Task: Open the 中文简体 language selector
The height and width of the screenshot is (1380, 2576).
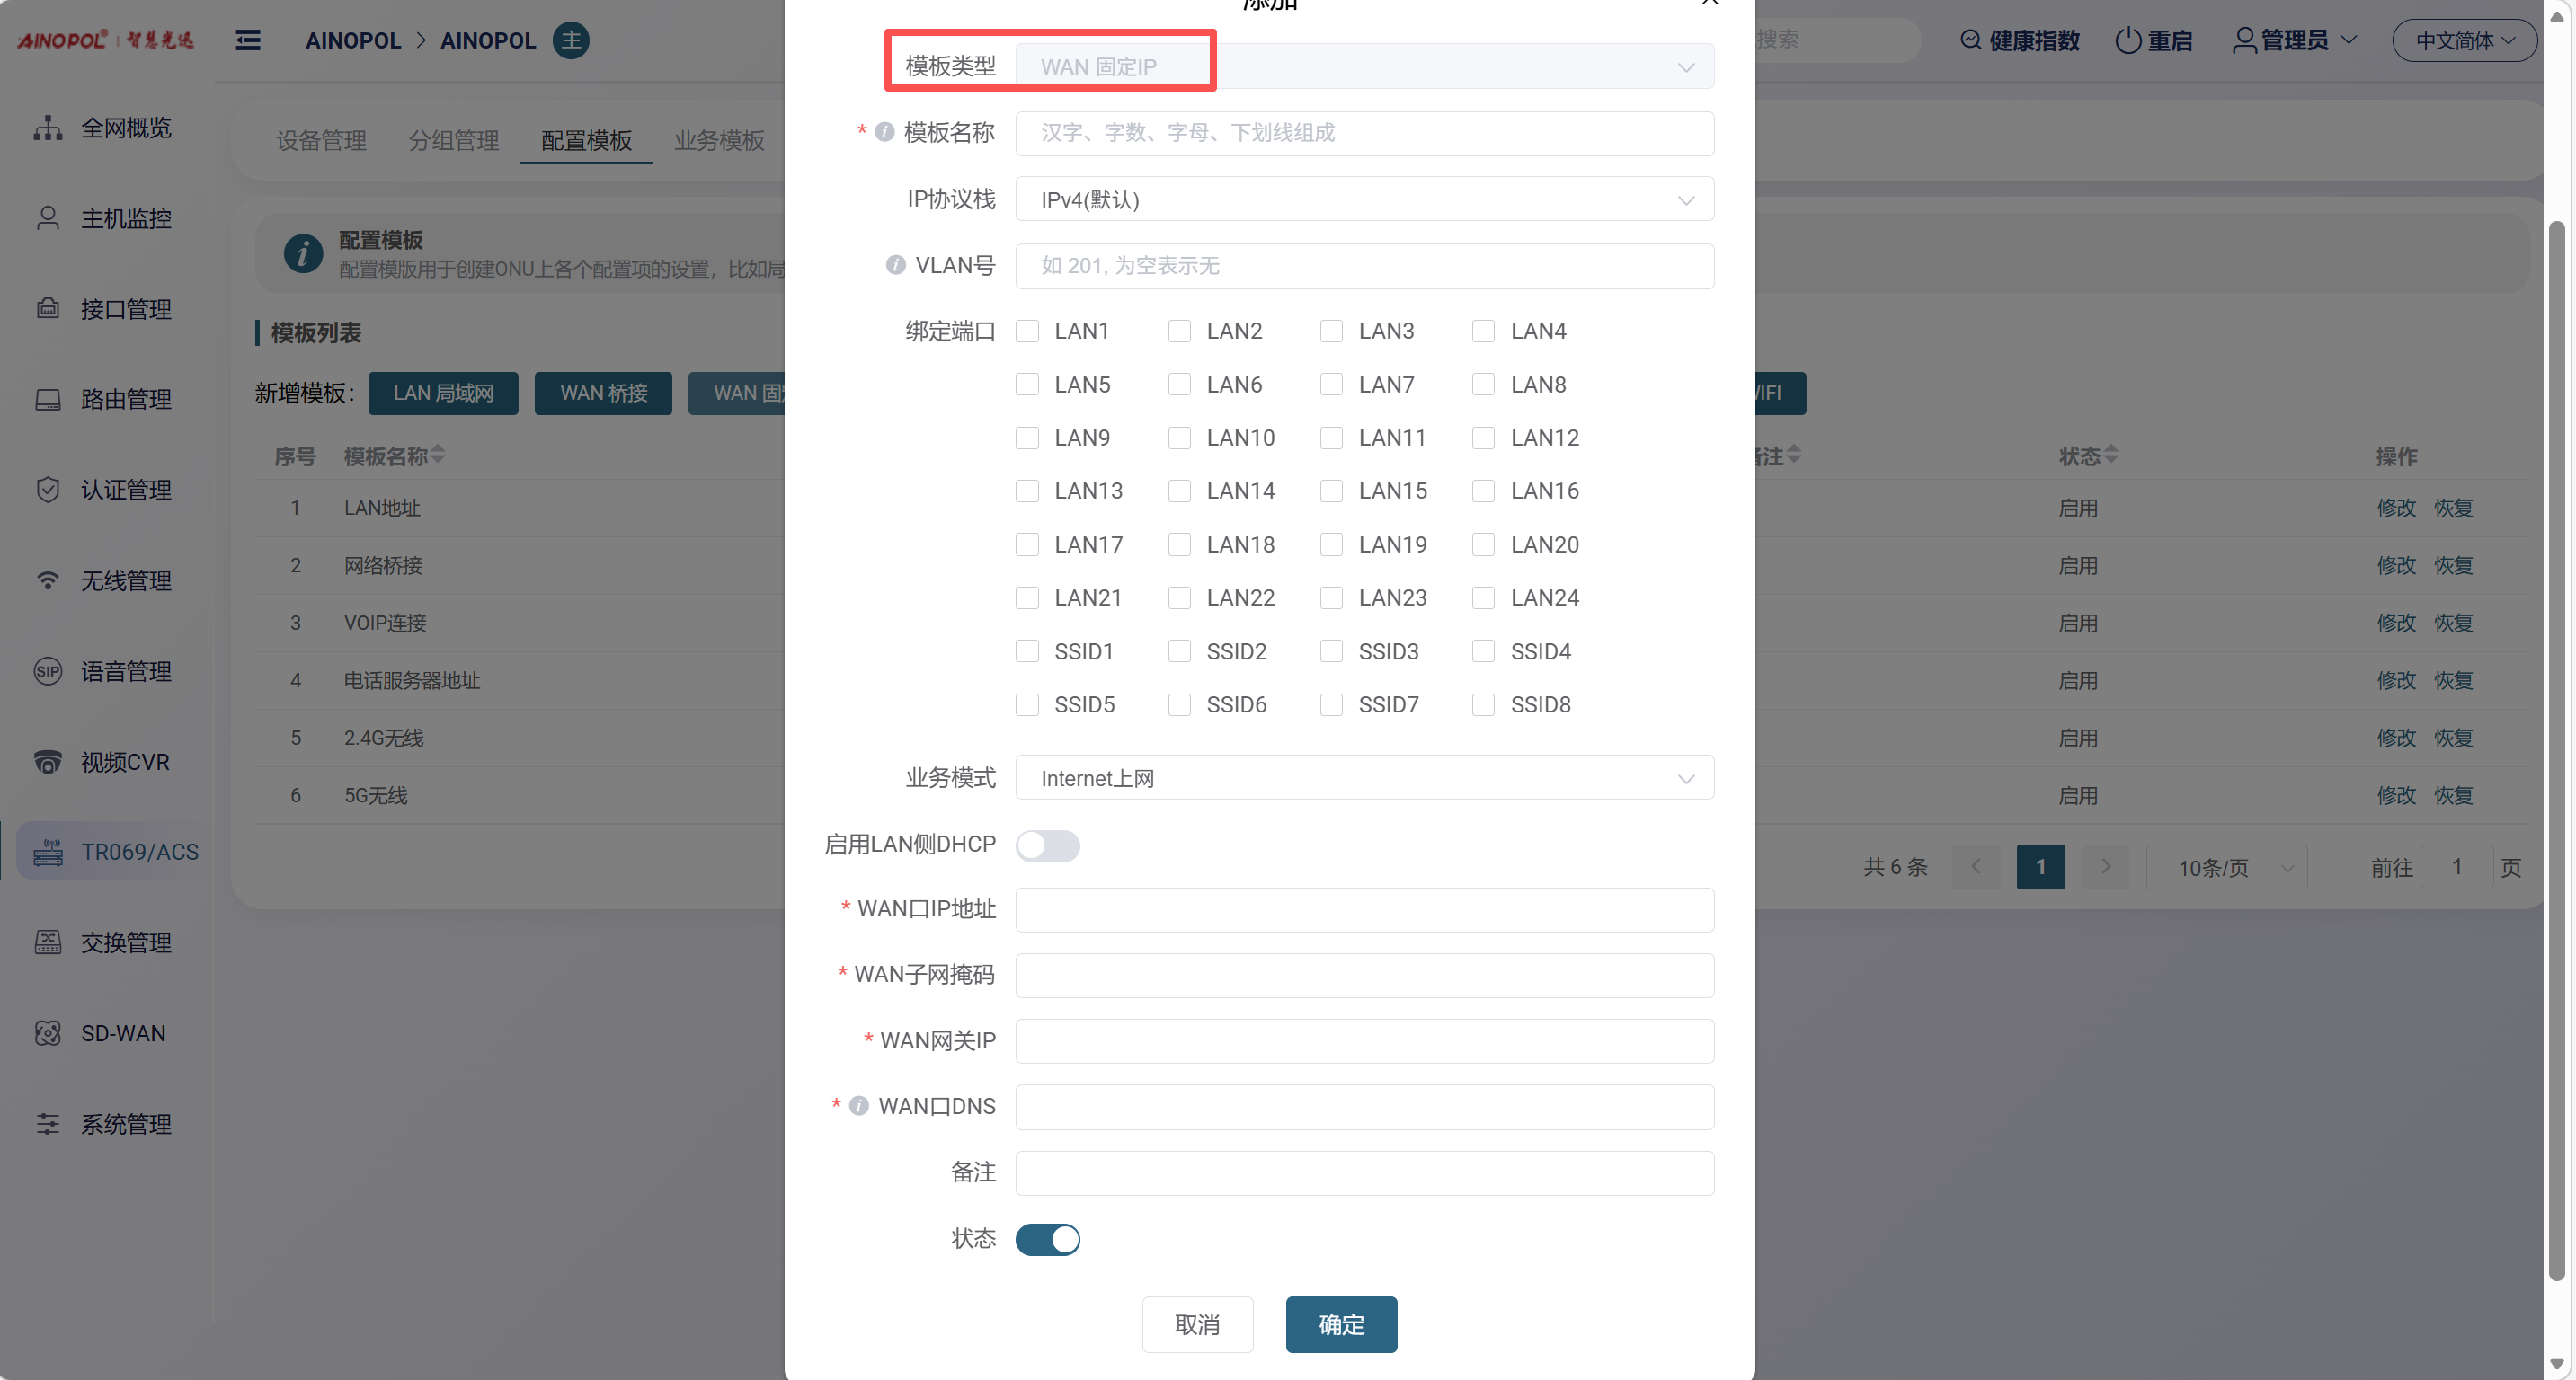Action: click(2464, 40)
